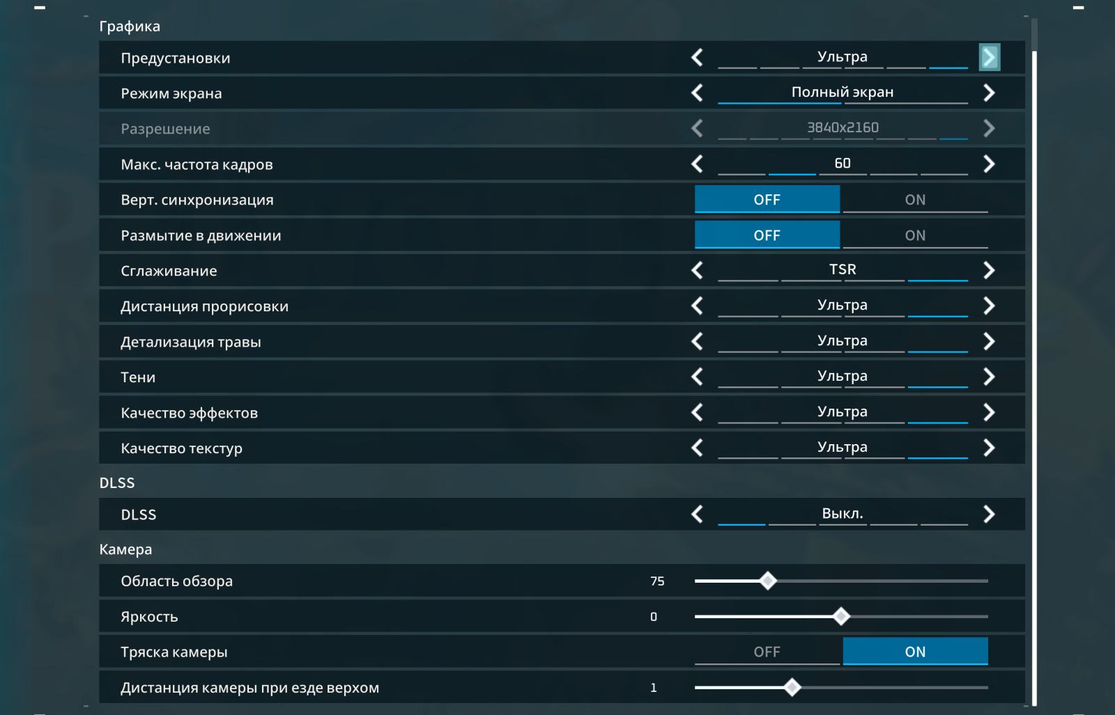Click the Разрешение row label
The height and width of the screenshot is (715, 1115).
click(x=165, y=129)
